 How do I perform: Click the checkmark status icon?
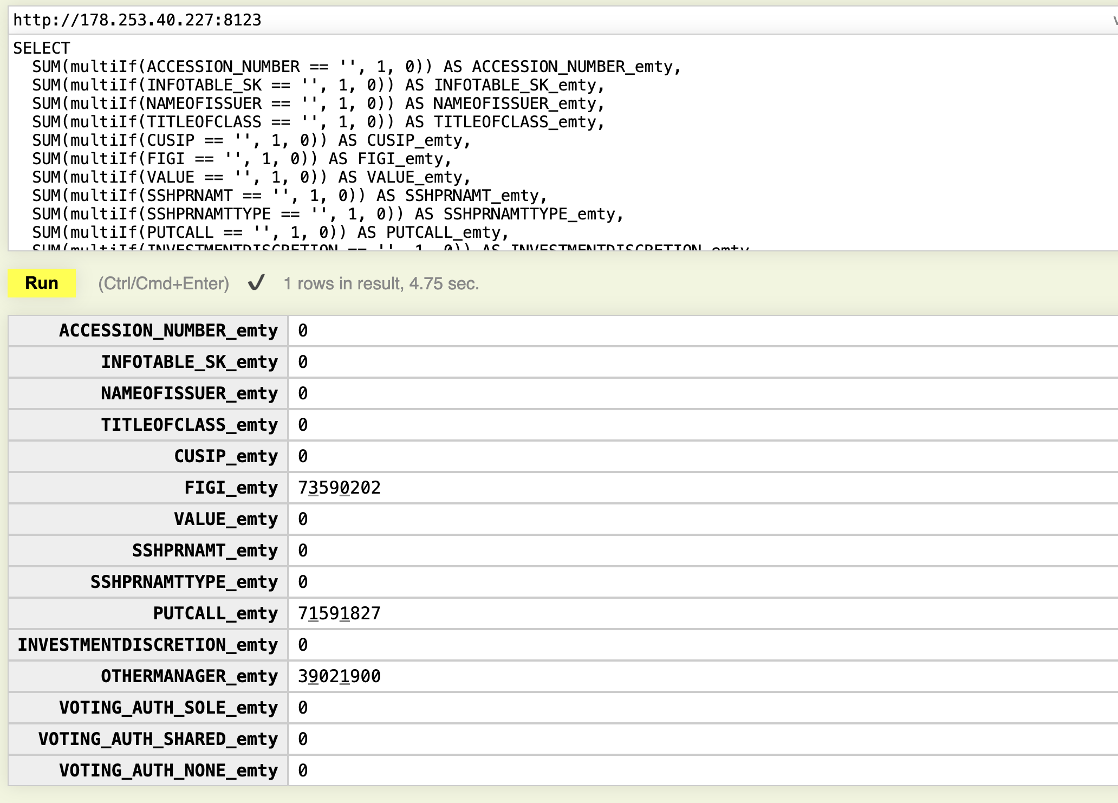256,283
